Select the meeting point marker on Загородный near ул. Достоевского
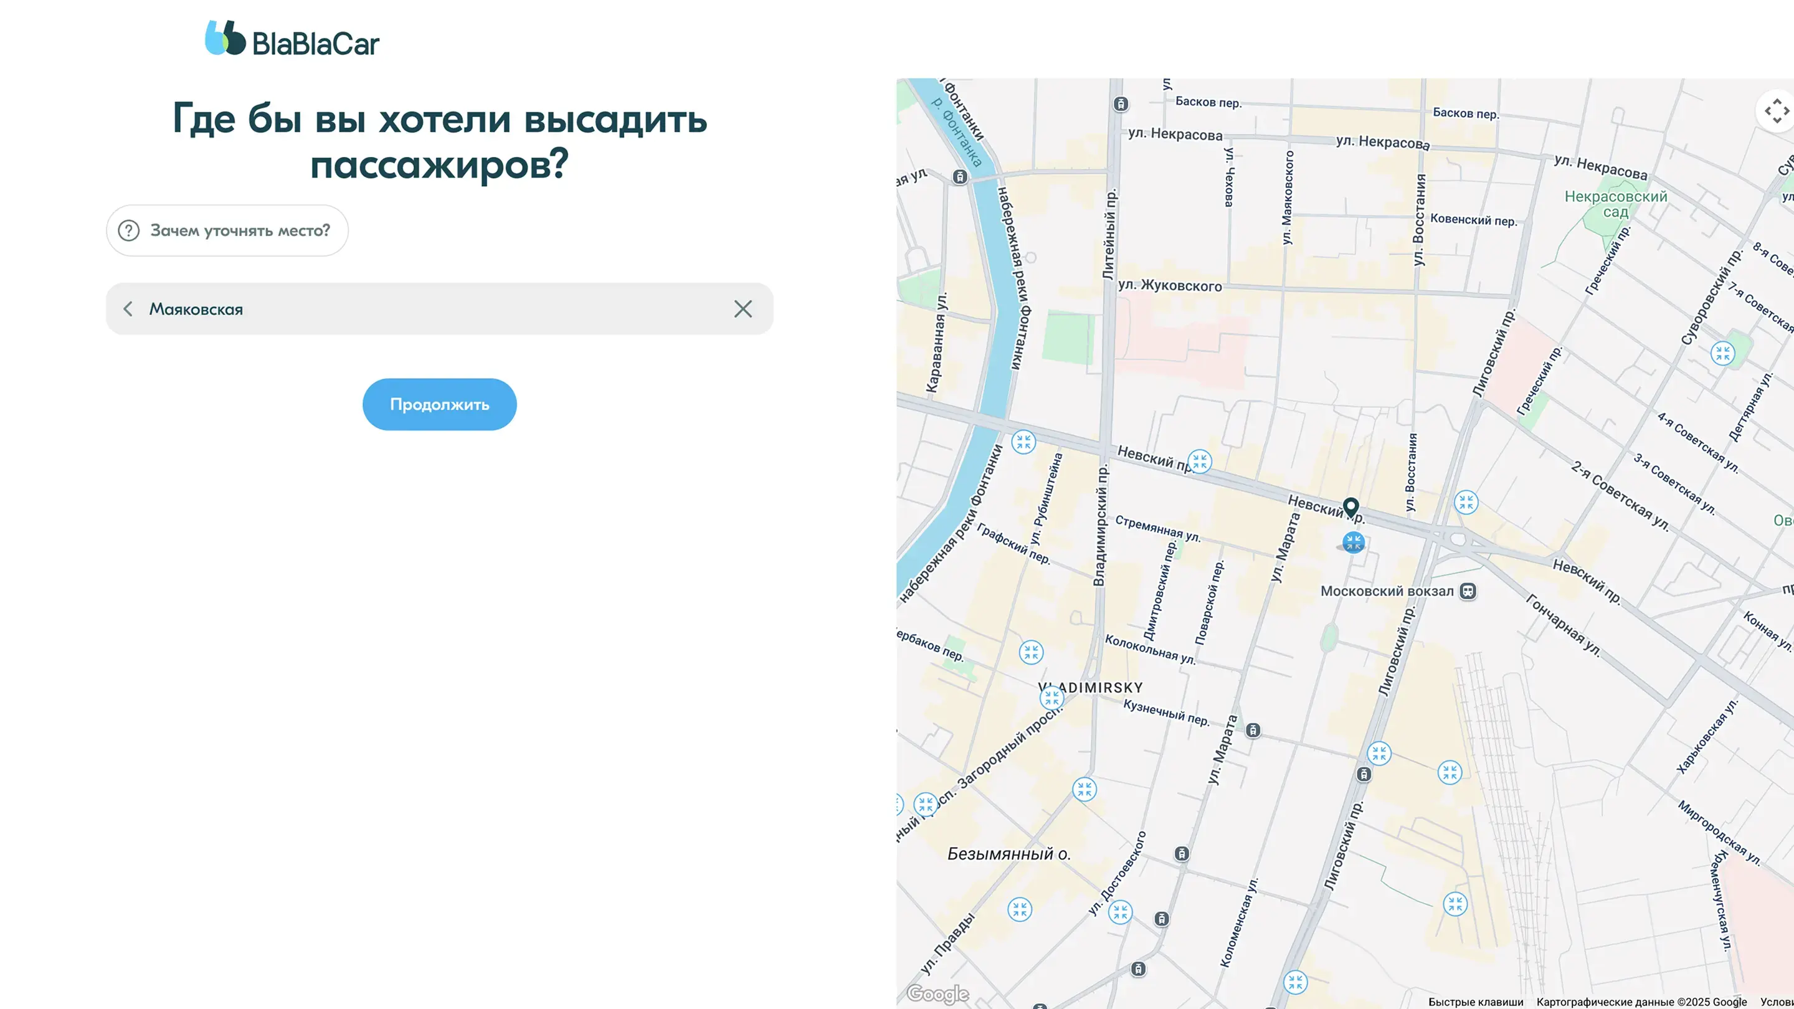 click(1084, 789)
